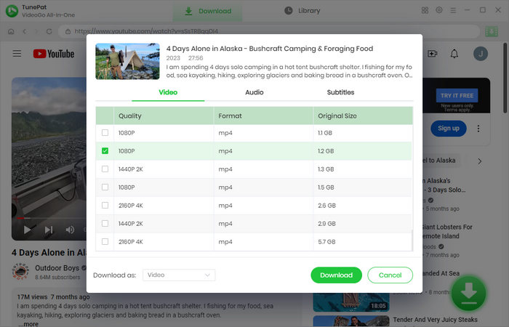509x327 pixels.
Task: Click the TunePat app logo icon
Action: (x=12, y=11)
